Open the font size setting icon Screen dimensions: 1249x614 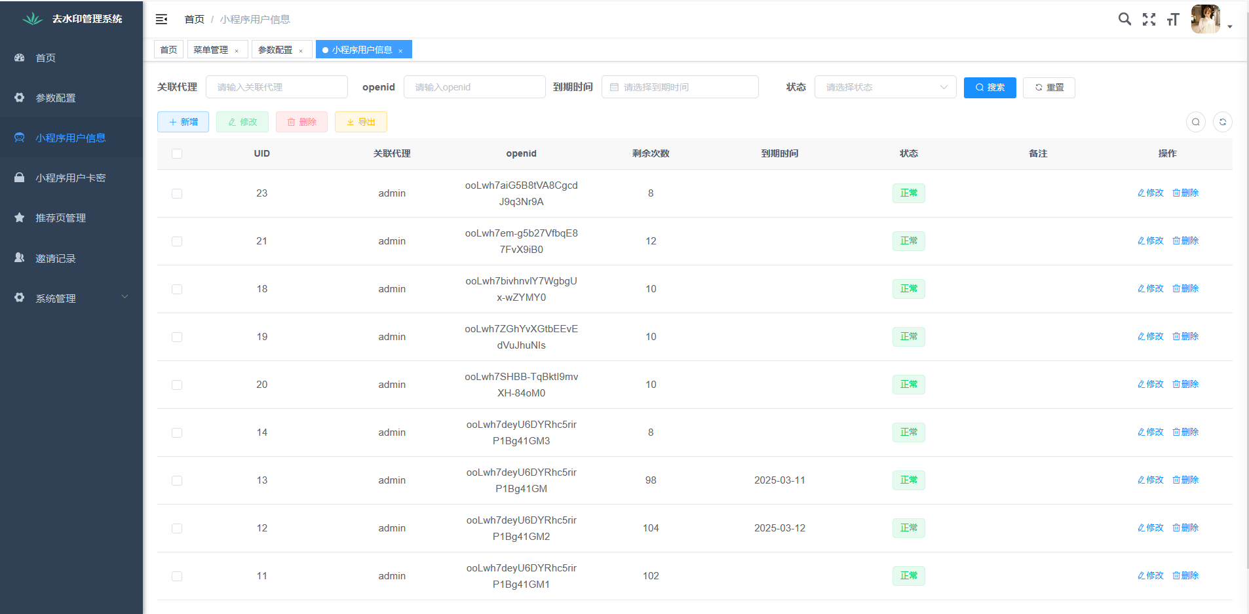click(x=1173, y=20)
